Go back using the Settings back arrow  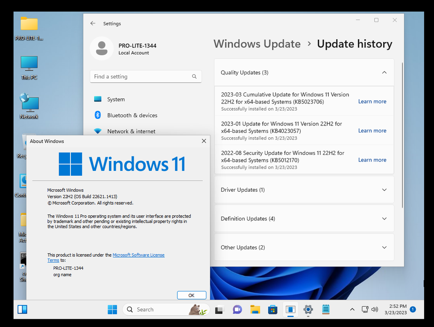[93, 23]
